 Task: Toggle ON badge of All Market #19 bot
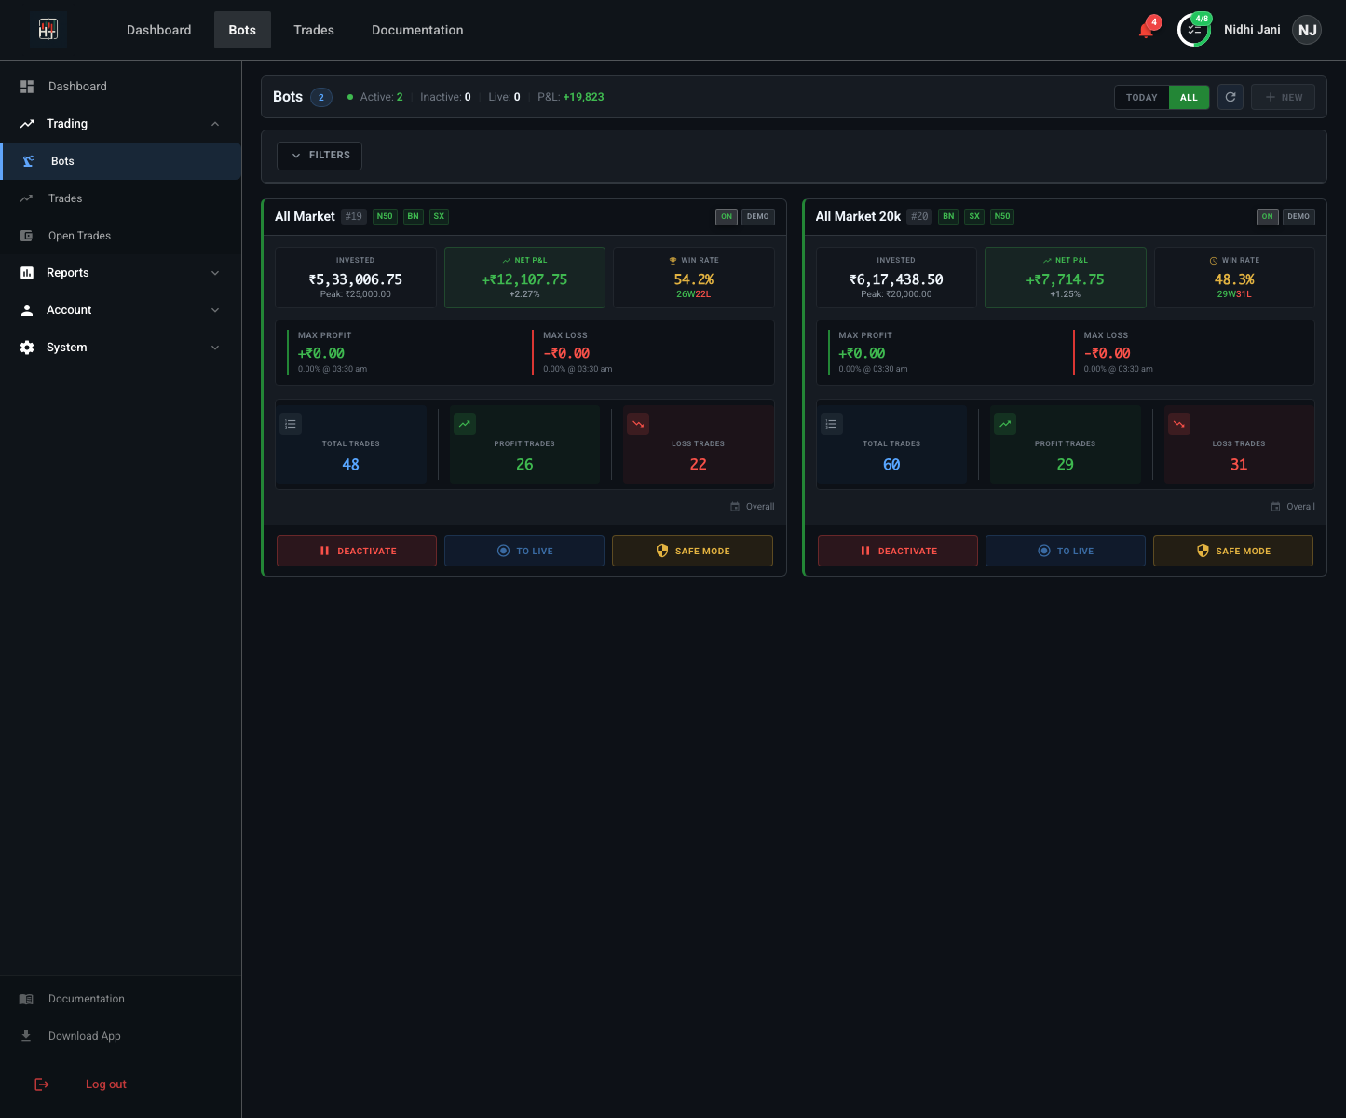727,216
